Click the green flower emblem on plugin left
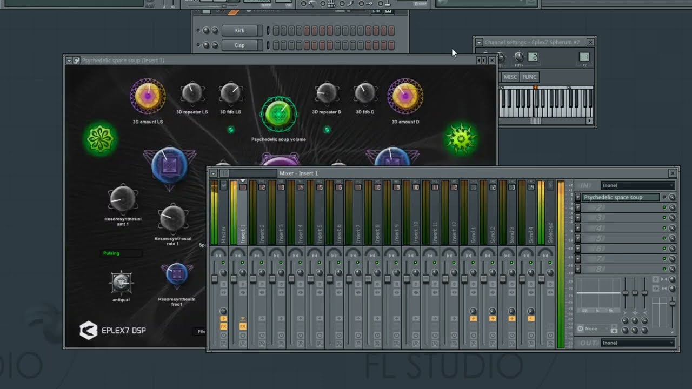Viewport: 692px width, 389px height. tap(101, 139)
